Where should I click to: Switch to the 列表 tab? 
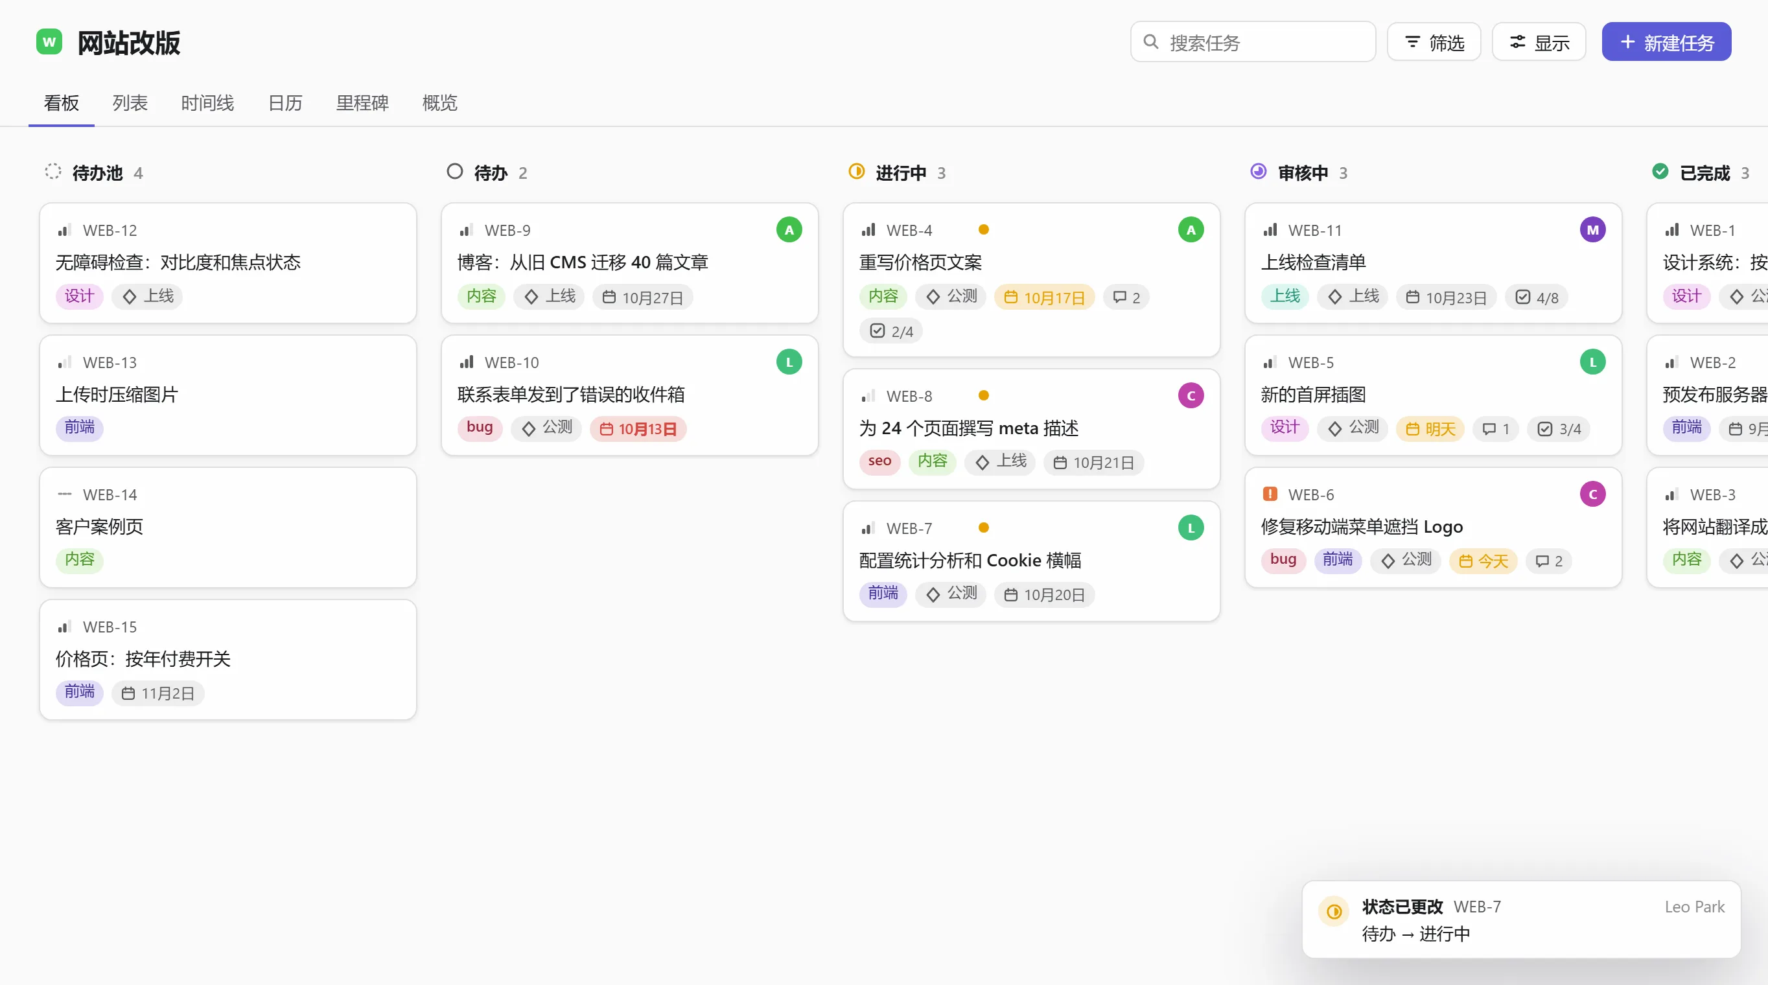point(130,103)
